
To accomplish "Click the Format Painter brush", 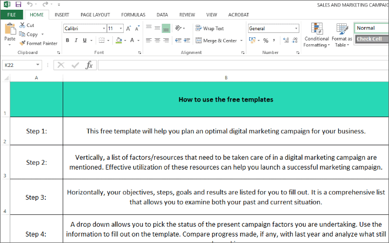I will pyautogui.click(x=23, y=43).
